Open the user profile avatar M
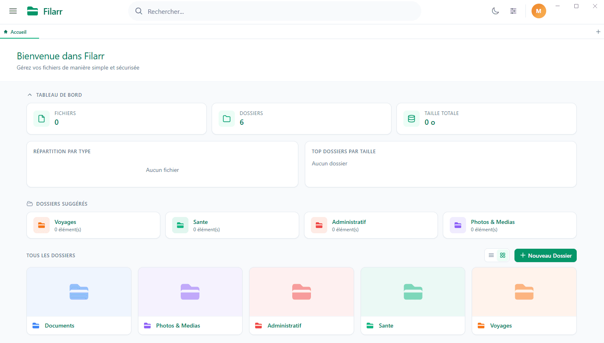Image resolution: width=604 pixels, height=343 pixels. pos(538,11)
